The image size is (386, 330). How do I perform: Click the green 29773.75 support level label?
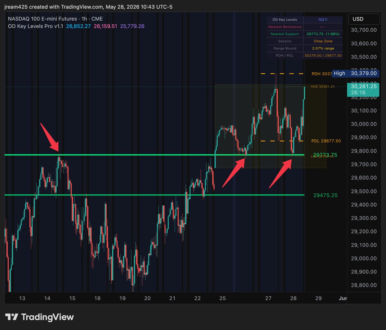tap(325, 155)
